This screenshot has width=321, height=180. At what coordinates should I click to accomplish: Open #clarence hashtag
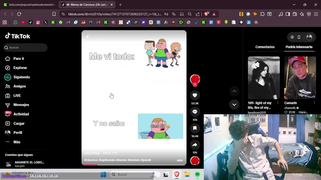click(91, 160)
